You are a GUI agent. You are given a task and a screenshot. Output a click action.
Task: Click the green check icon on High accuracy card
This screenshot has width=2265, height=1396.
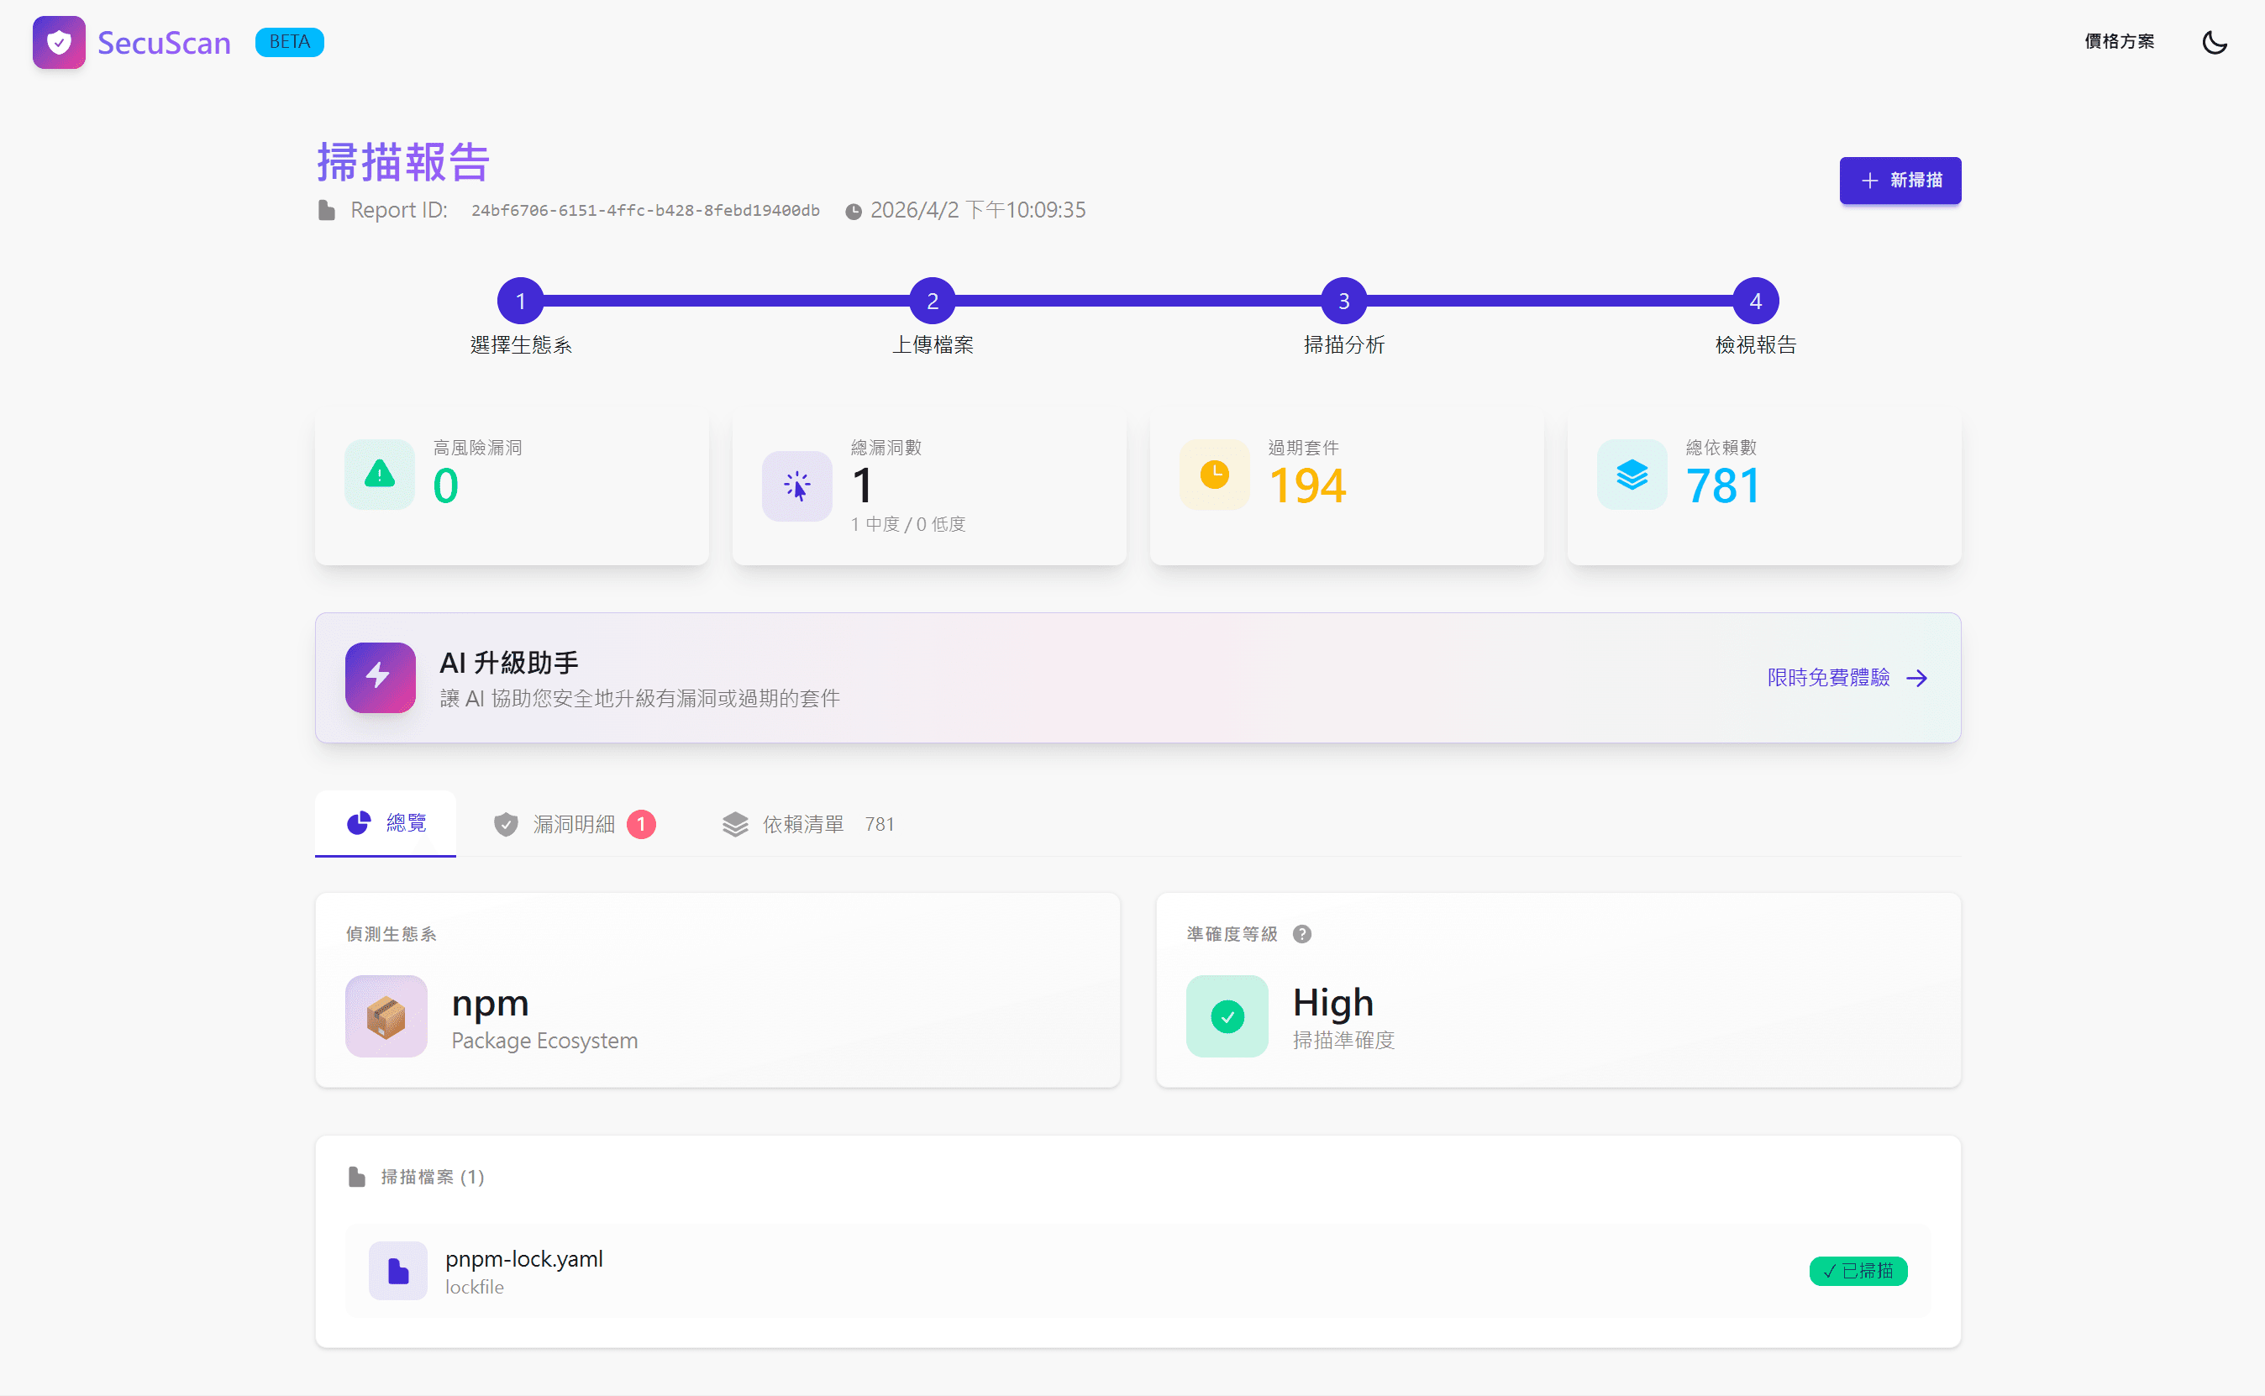[x=1227, y=1016]
